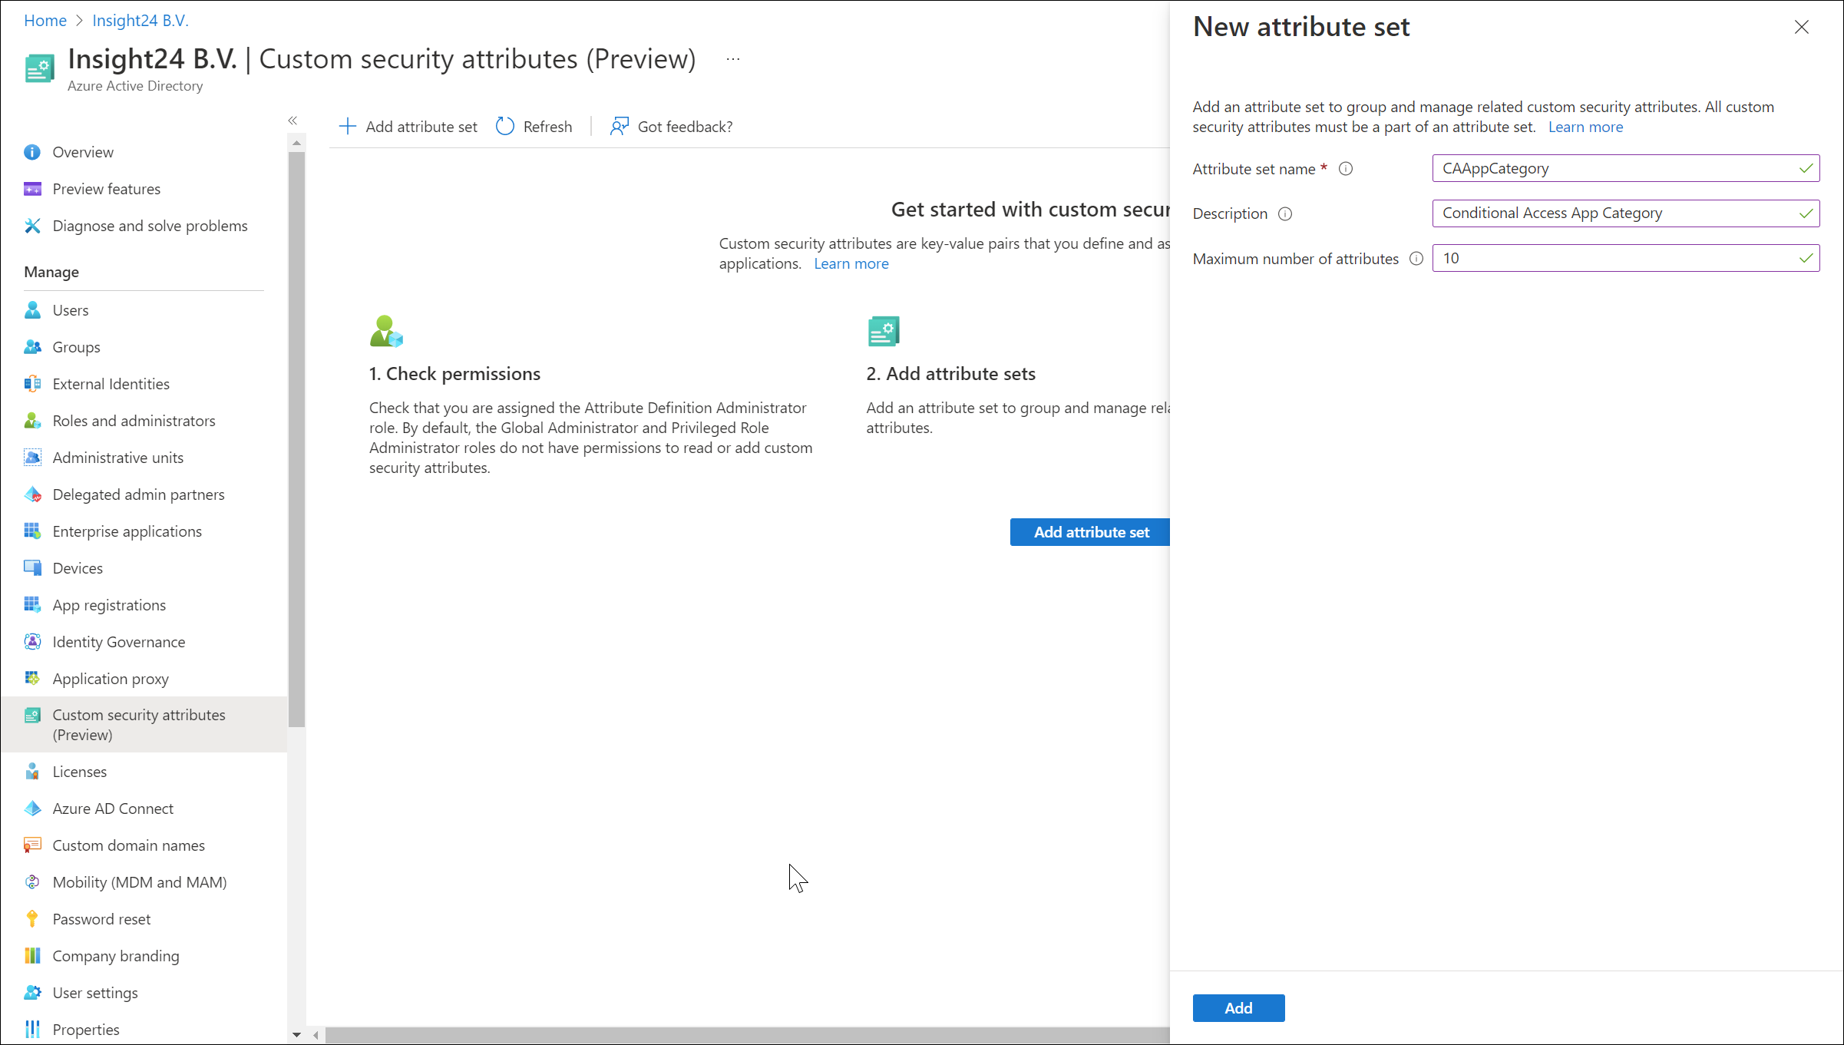The height and width of the screenshot is (1045, 1844).
Task: Click the Password reset key icon
Action: [32, 919]
